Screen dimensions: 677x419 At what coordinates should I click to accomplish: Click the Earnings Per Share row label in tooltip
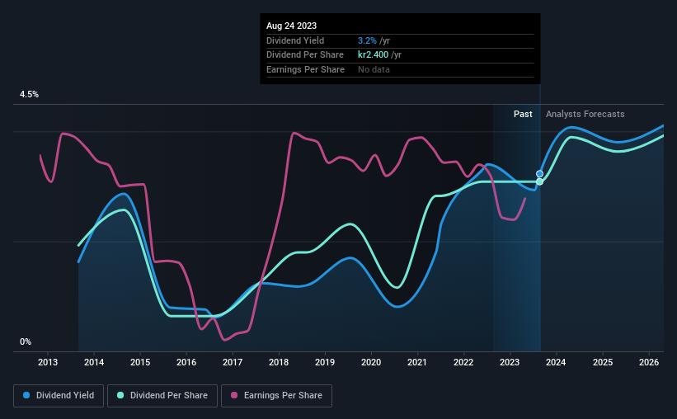tap(305, 69)
